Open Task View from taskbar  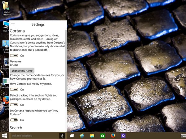[x=72, y=136]
